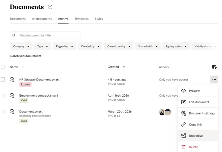Click the April 16th, 2026 created date
The height and width of the screenshot is (152, 222).
click(x=118, y=95)
